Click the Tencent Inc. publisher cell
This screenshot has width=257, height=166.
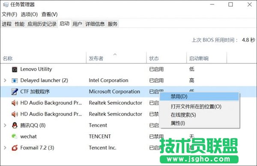[x=103, y=148]
